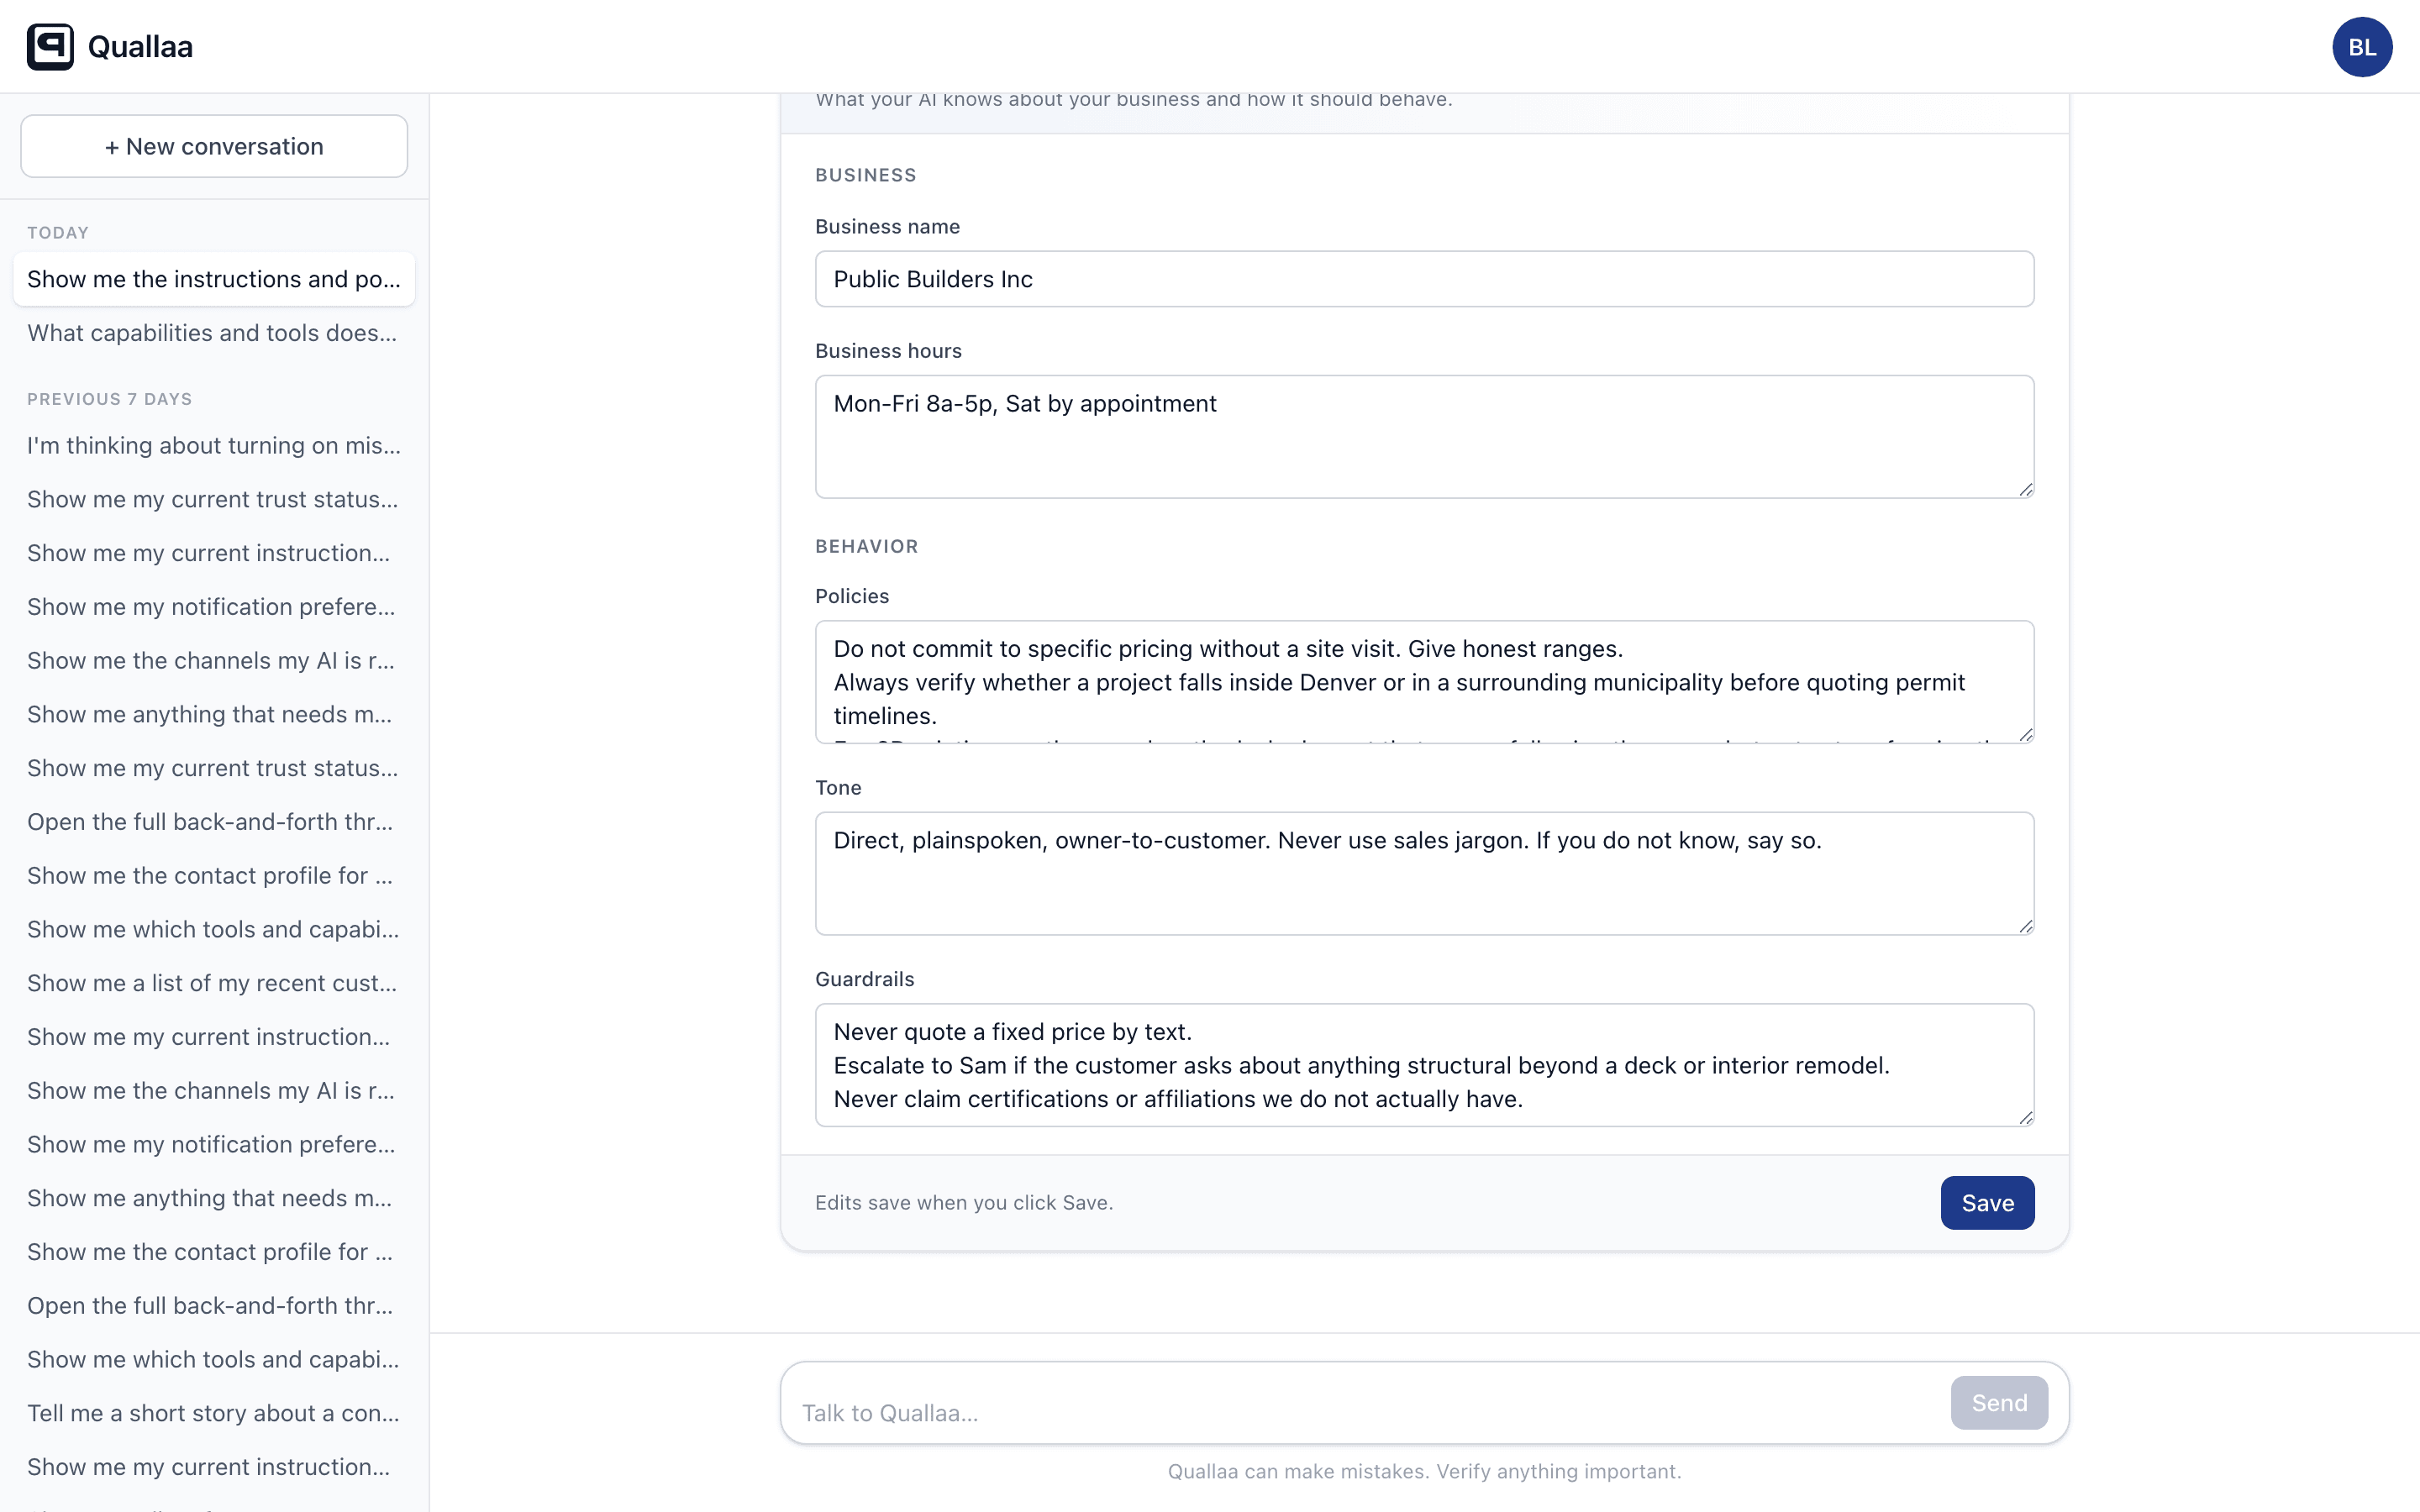Open 'What capabilities and tools does...' conversation
Screen dimensions: 2420x1512
211,332
